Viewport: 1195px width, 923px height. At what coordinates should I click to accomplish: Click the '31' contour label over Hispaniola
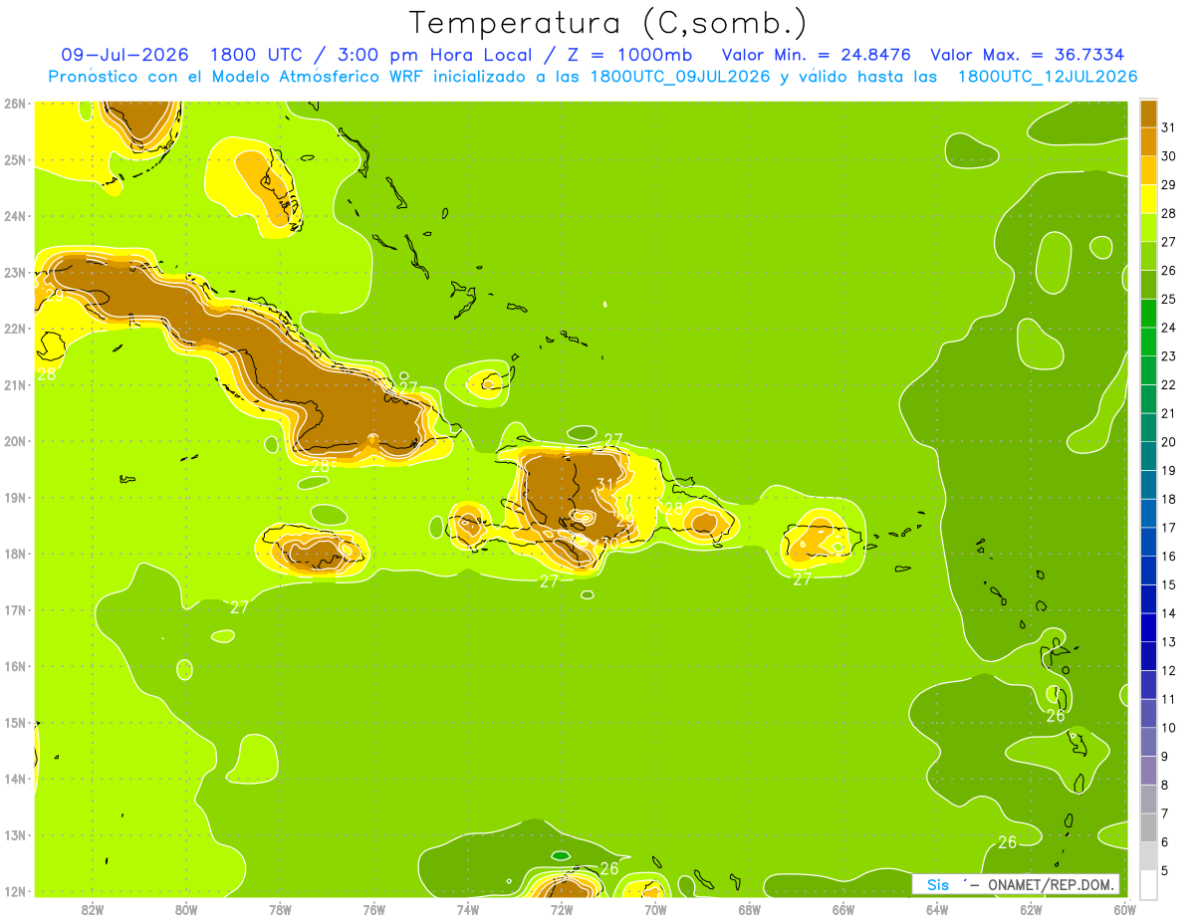[605, 485]
